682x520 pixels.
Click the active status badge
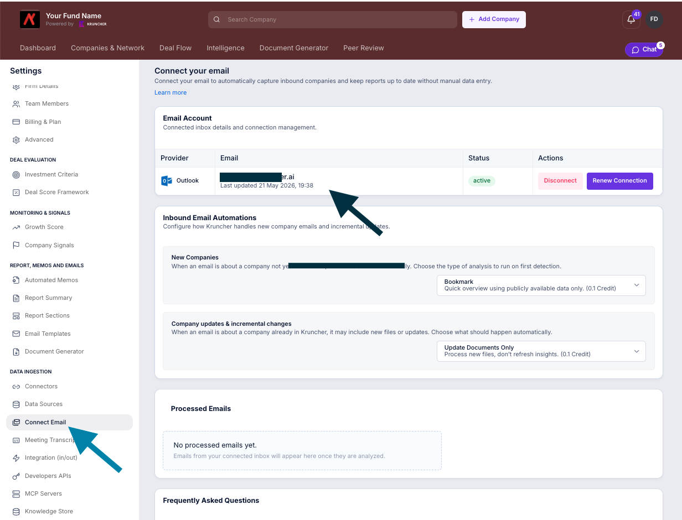pos(482,181)
